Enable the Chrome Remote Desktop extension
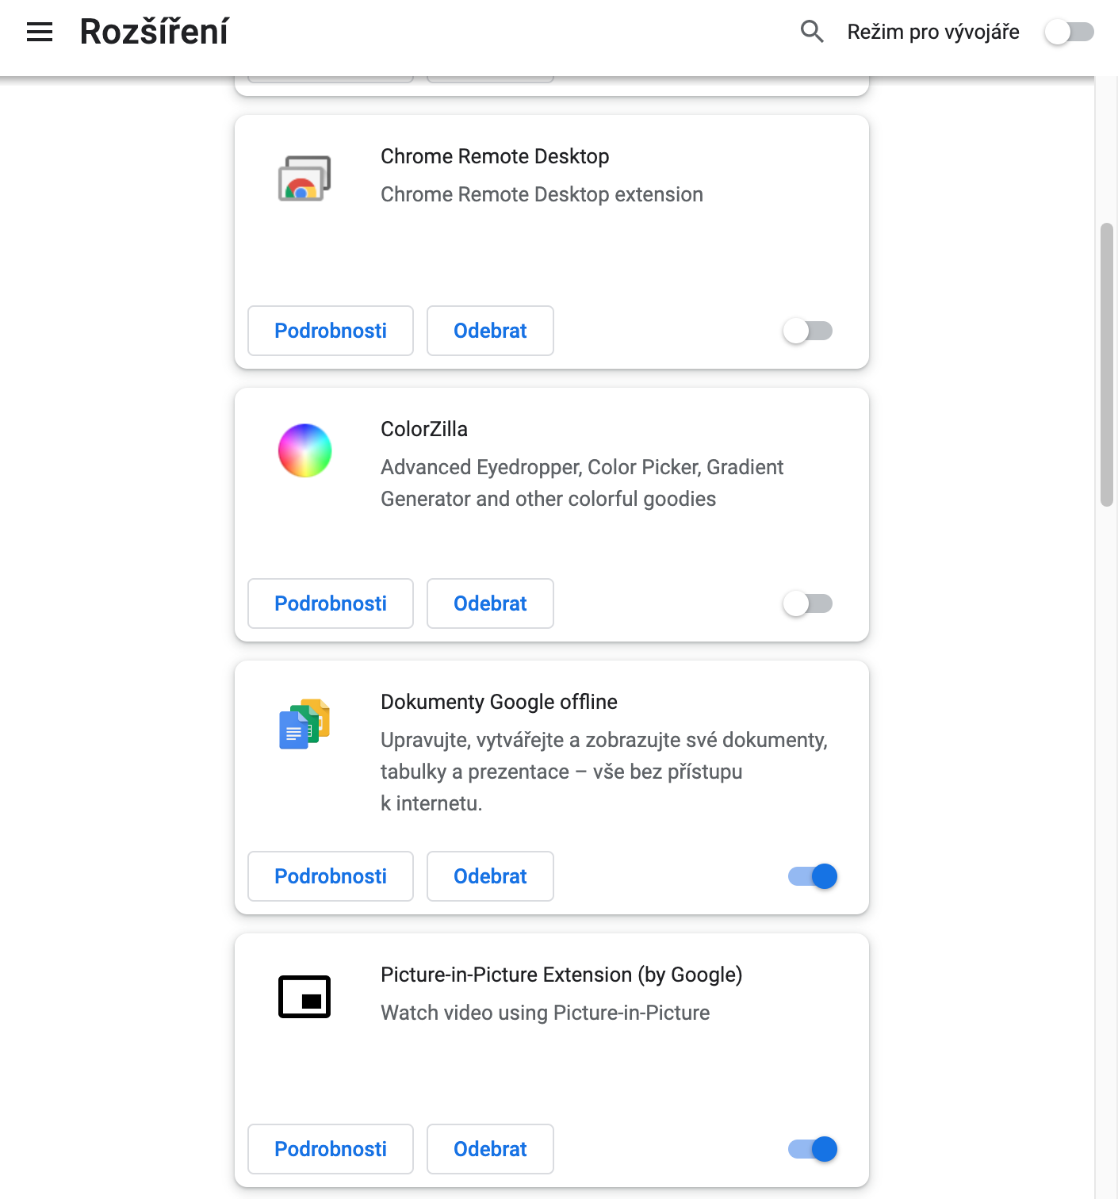The width and height of the screenshot is (1118, 1199). pos(807,331)
